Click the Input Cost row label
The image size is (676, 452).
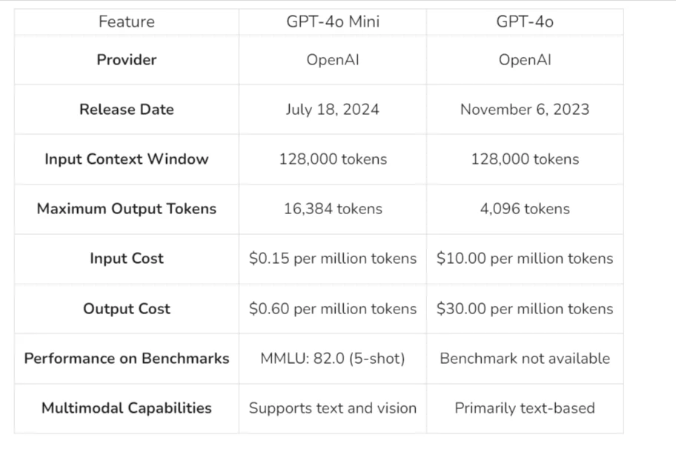coord(126,259)
